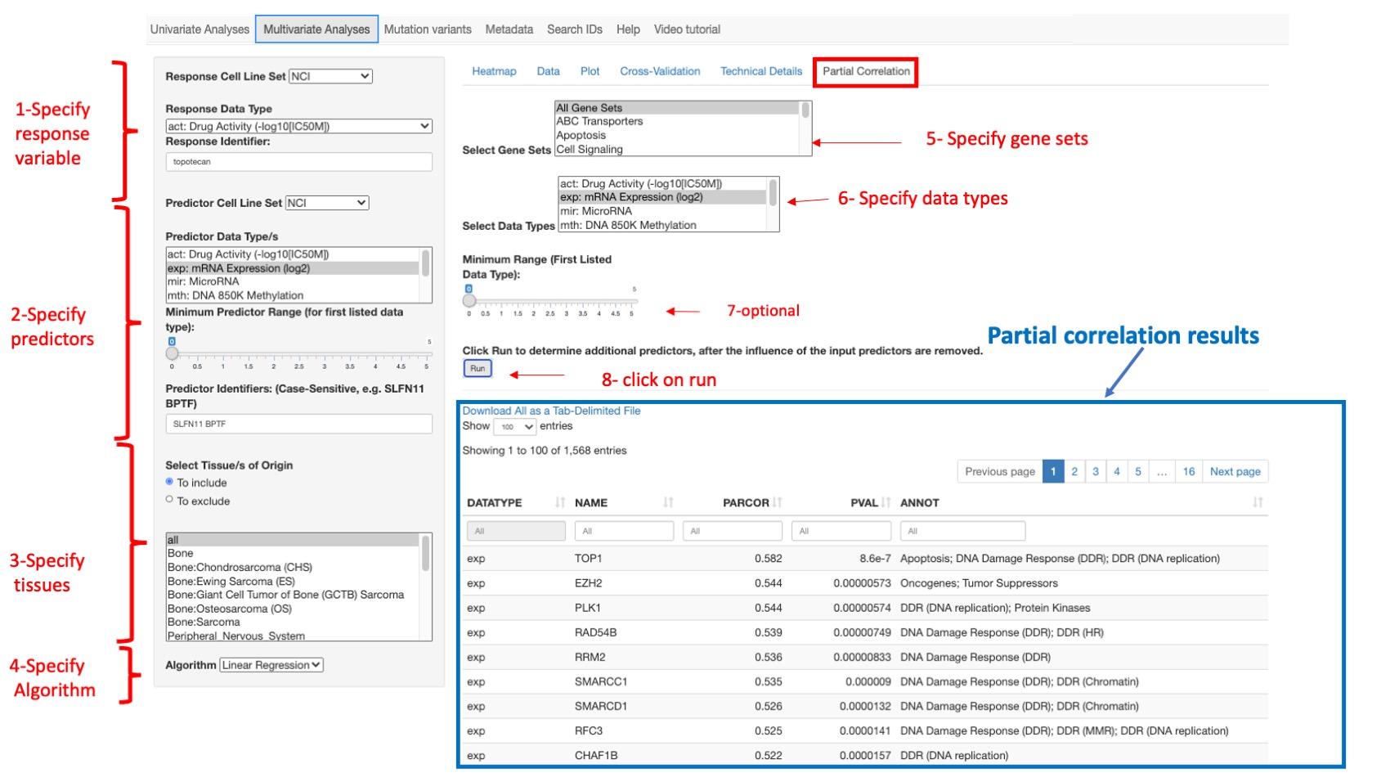Viewport: 1390px width, 782px height.
Task: Jump to page 16 of results
Action: coord(1189,471)
